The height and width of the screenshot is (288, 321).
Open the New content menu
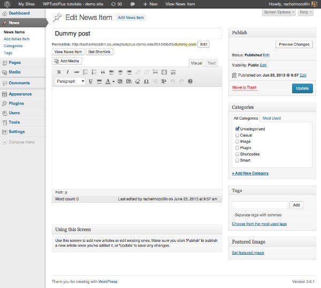150,4
